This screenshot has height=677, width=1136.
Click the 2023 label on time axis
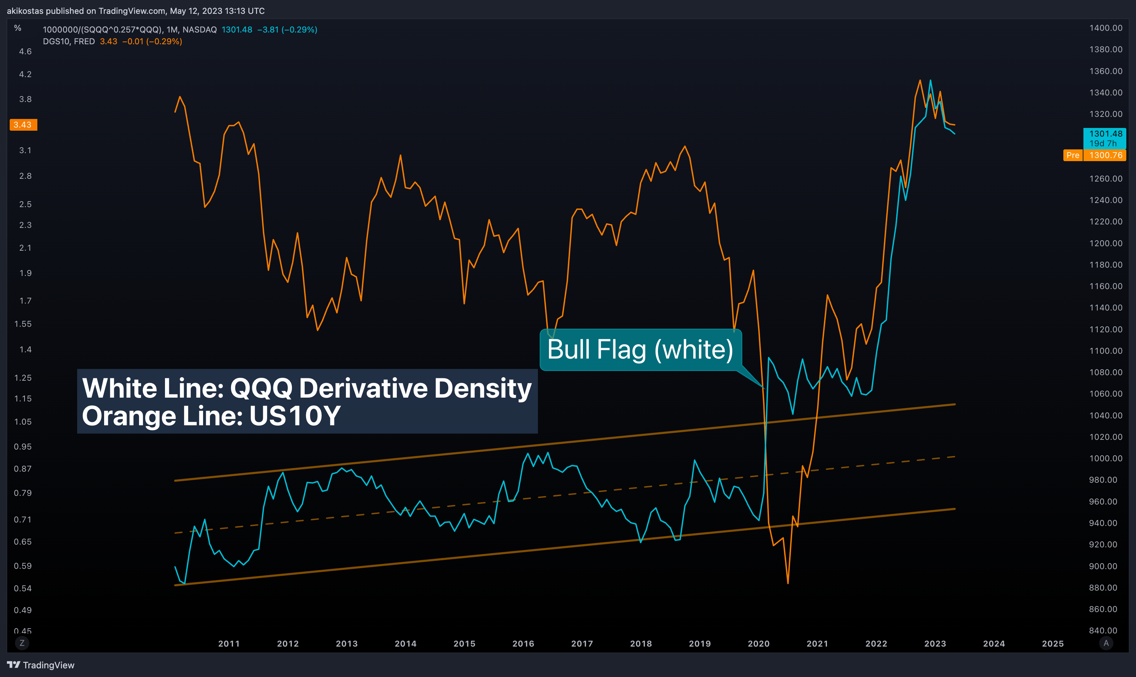(935, 644)
